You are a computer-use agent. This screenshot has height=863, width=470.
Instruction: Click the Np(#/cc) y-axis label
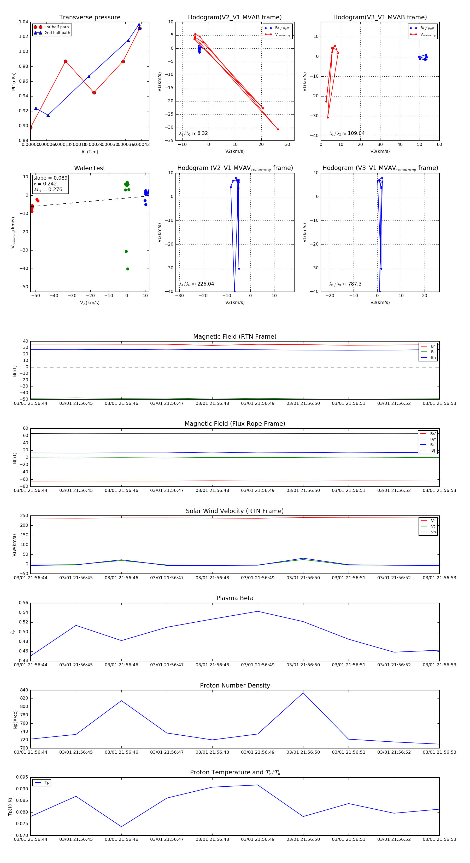pyautogui.click(x=15, y=720)
